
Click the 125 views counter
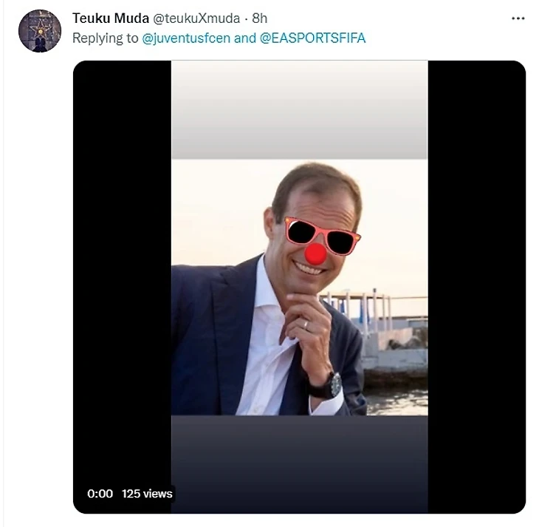(147, 494)
